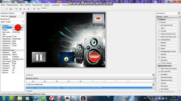The image size is (181, 101).
Task: Add the Текст component
Action: click(167, 28)
